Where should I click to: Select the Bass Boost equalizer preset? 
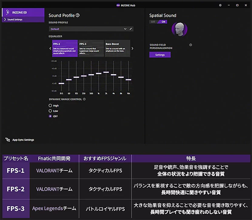[117, 49]
